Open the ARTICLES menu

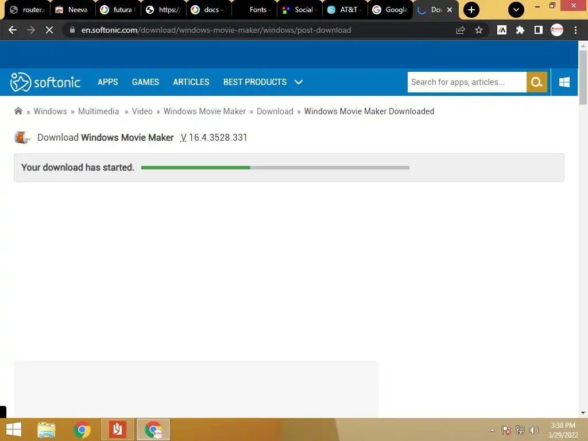coord(191,82)
